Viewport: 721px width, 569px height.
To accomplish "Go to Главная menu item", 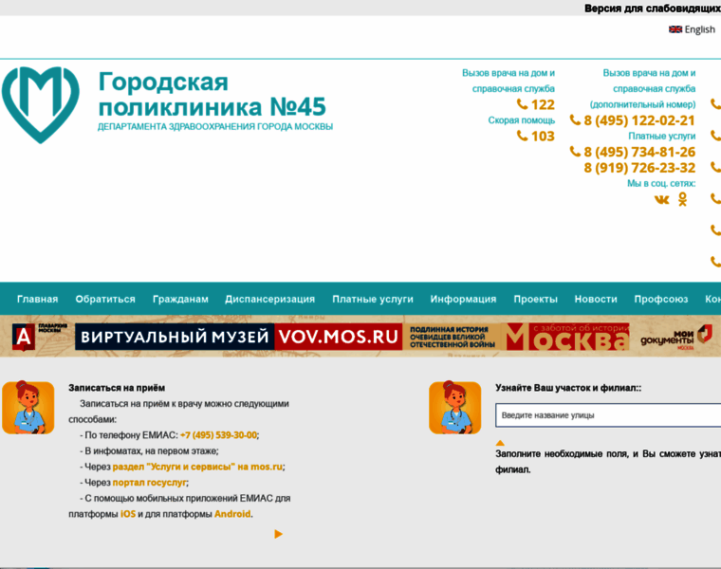I will coord(37,299).
